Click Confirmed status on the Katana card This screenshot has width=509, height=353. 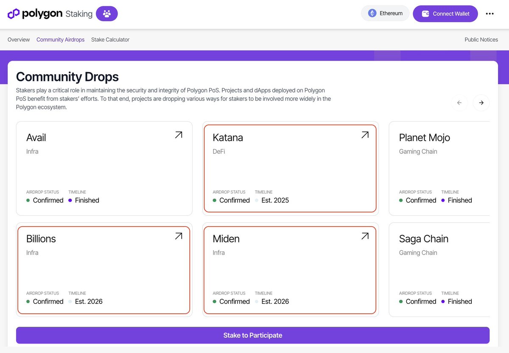point(235,200)
